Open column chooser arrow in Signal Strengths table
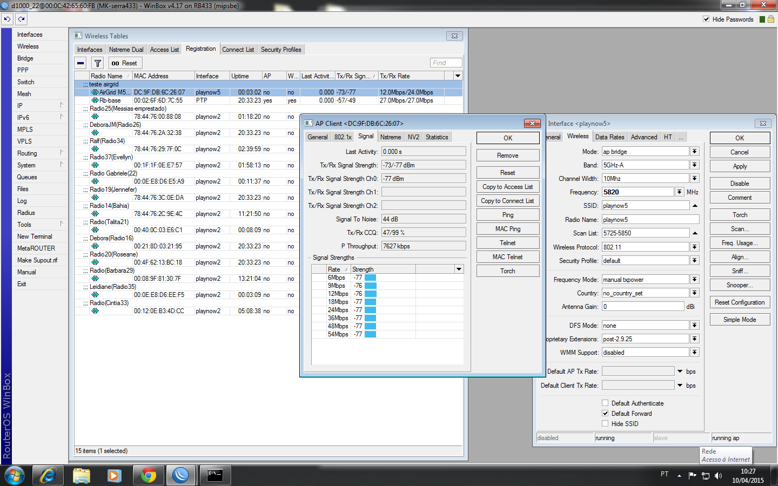The image size is (778, 486). (x=459, y=269)
